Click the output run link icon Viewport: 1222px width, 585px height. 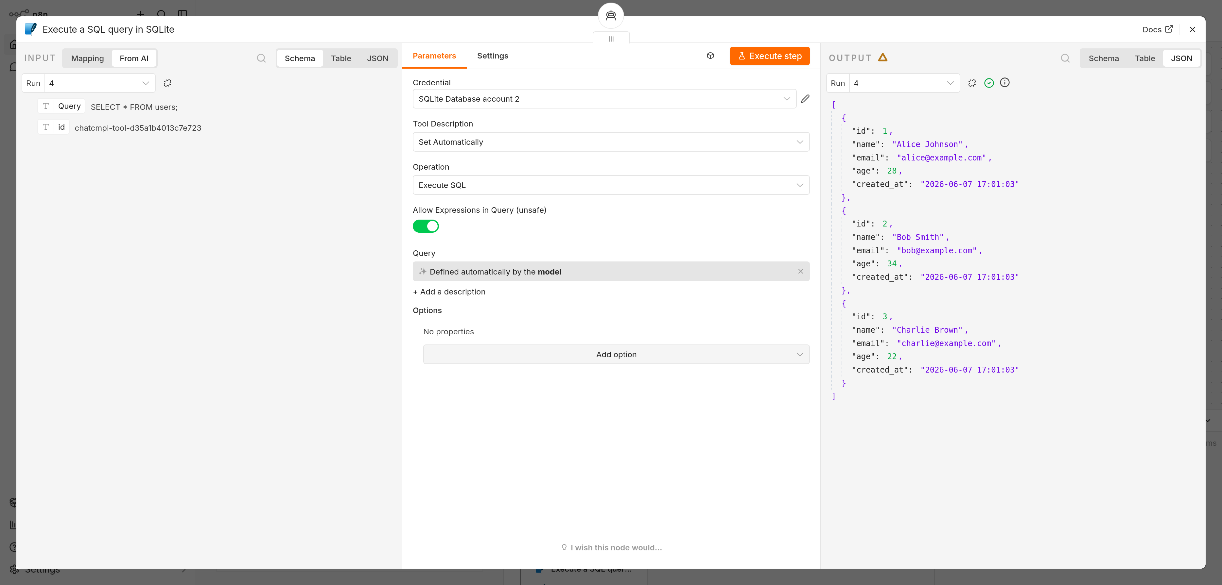(x=972, y=83)
